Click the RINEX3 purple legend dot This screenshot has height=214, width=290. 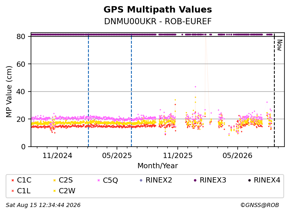195,180
